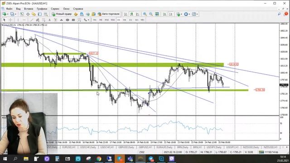Viewport: 290px width, 163px height.
Task: Toggle chart auto scroll
Action: [164, 14]
